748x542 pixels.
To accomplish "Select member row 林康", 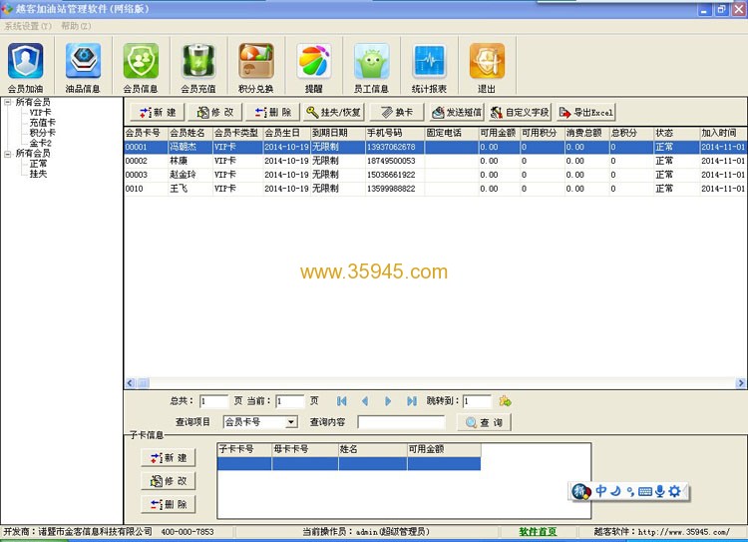I will pyautogui.click(x=435, y=161).
